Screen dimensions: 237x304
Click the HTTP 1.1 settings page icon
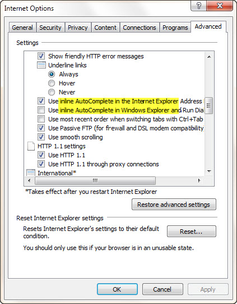(x=31, y=146)
